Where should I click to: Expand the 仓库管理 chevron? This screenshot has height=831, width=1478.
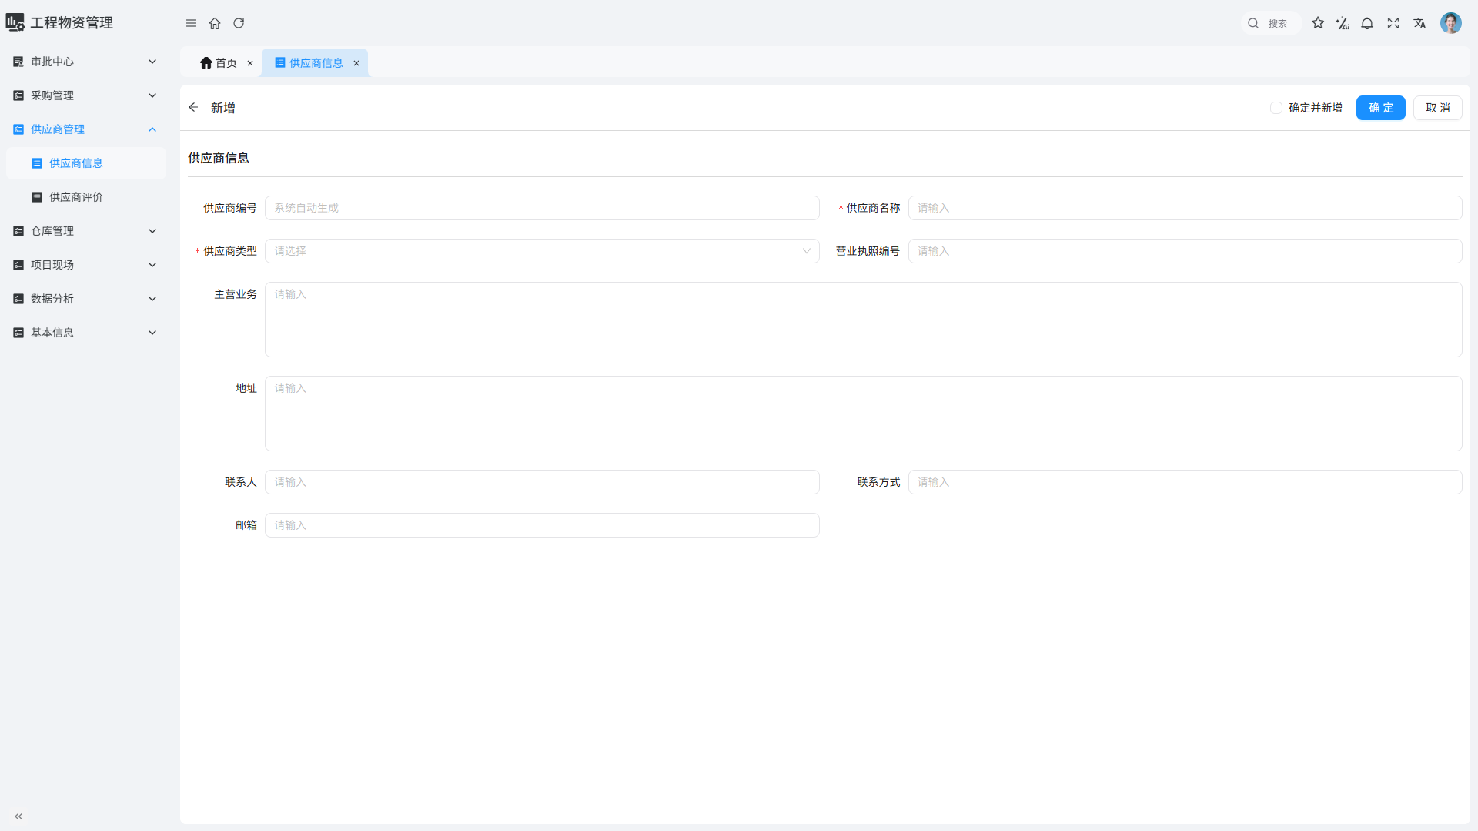152,231
